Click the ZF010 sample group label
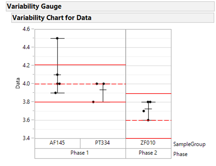This screenshot has height=166, width=216. coord(148,143)
